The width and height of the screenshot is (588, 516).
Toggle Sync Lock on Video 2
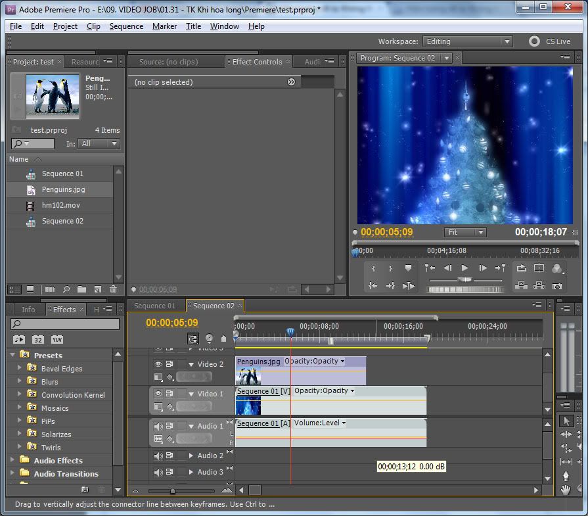click(170, 364)
